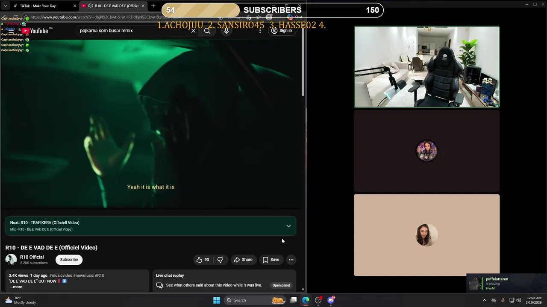Open the taskbar app with red badge
The height and width of the screenshot is (307, 547).
click(318, 300)
